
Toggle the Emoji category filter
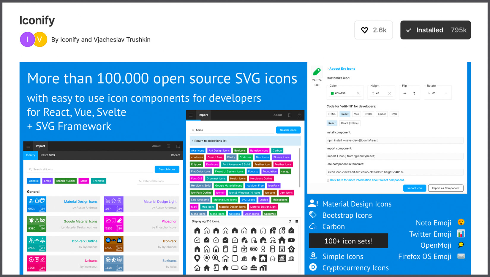point(48,181)
